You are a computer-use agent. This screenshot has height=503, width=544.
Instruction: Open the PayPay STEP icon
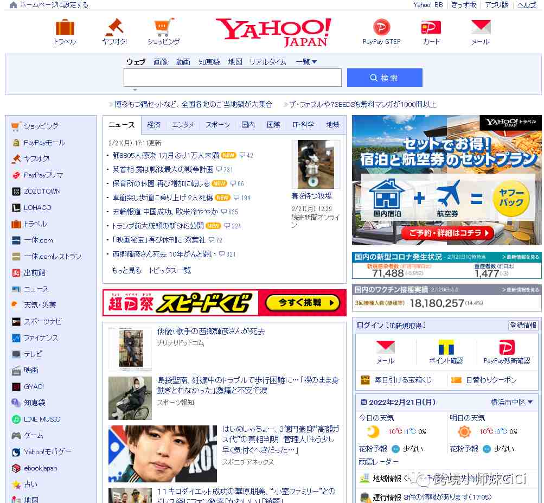pyautogui.click(x=381, y=28)
